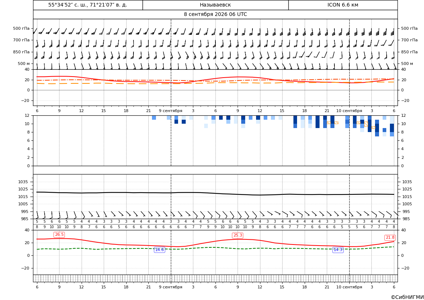Click the right 500 м level label

click(x=407, y=63)
